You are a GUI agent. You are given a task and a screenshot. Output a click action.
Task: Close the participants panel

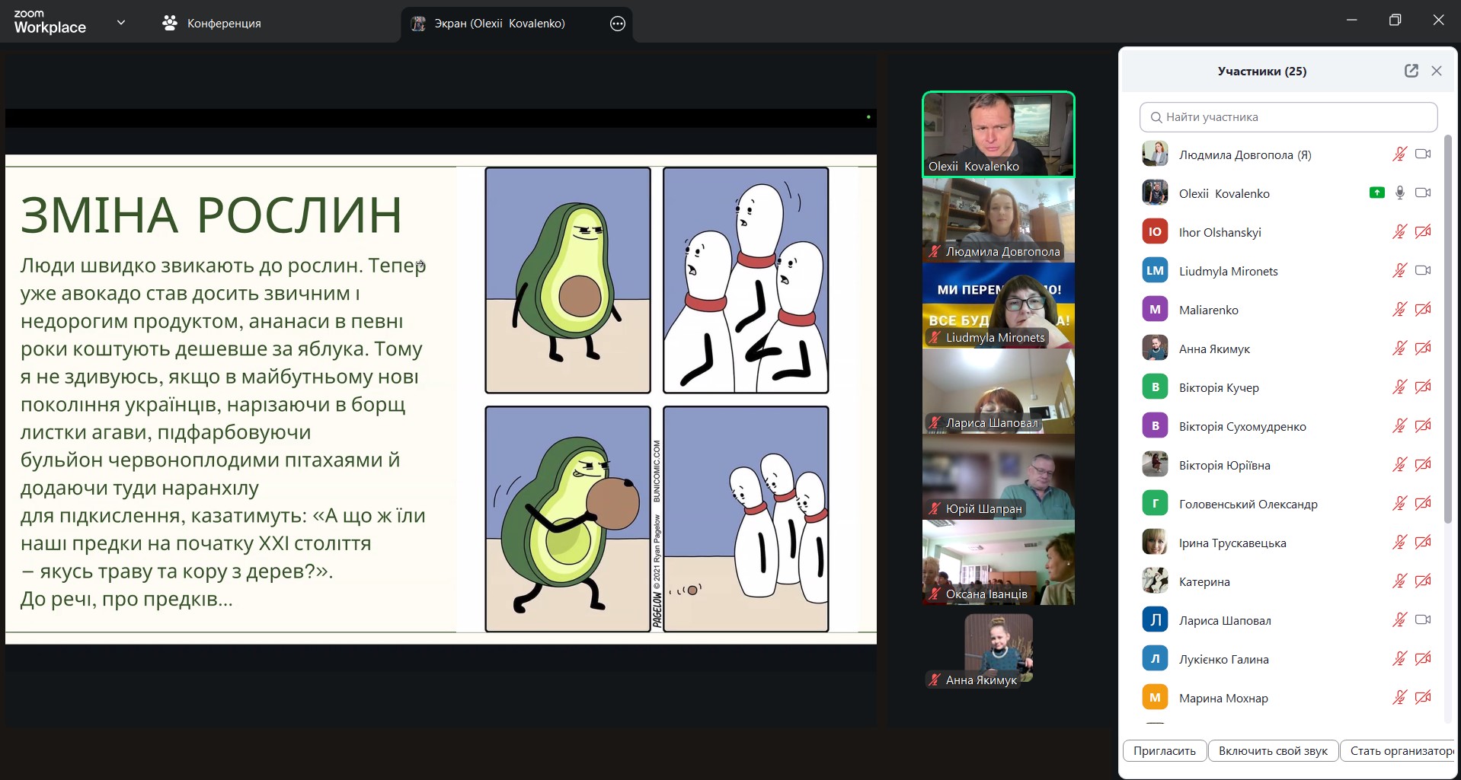pyautogui.click(x=1437, y=71)
